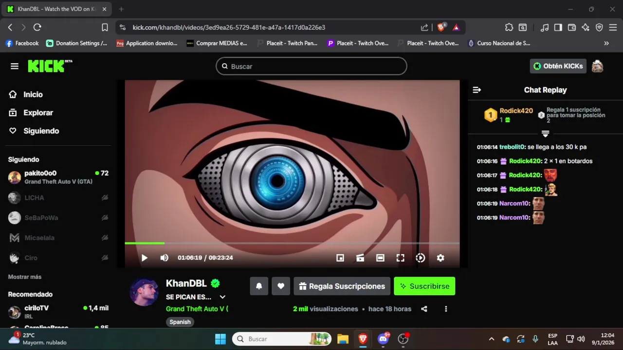Screen dimensions: 623x350
Task: Open Windows Start menu
Action: tap(220, 339)
